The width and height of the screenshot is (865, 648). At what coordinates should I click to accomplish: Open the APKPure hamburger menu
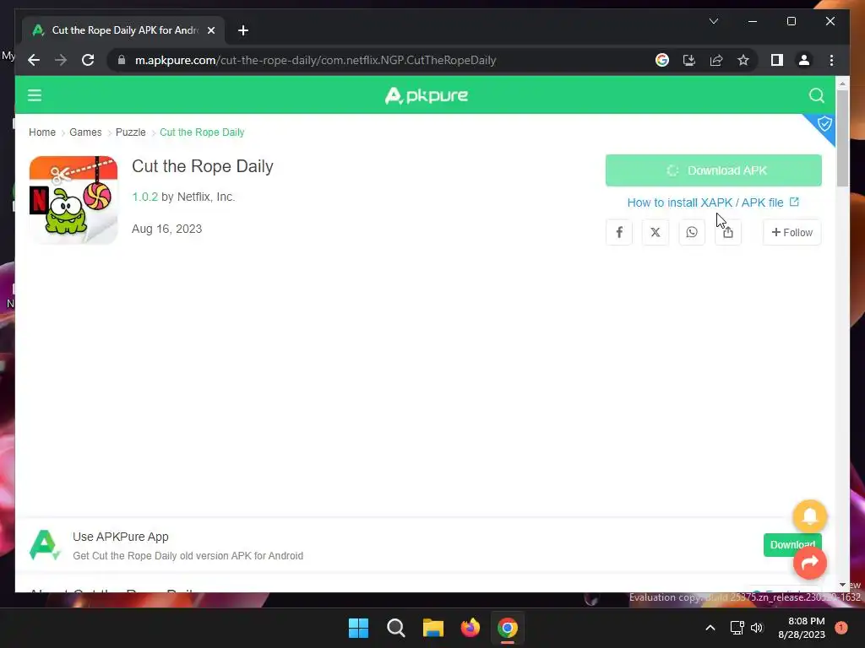tap(35, 95)
